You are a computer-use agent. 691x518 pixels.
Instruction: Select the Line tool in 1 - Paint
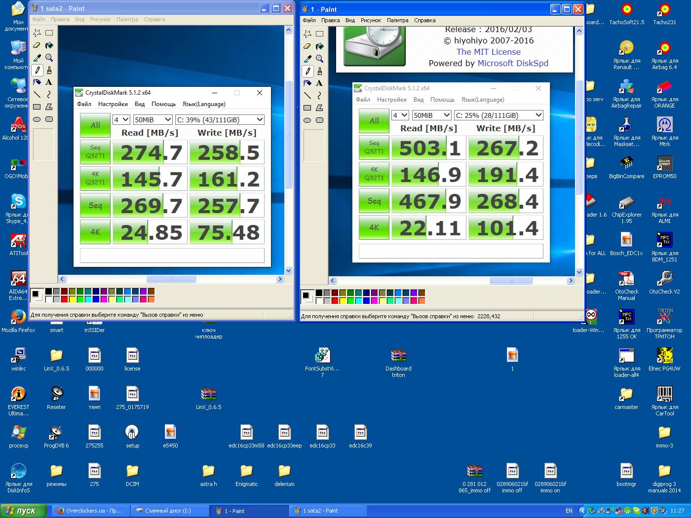[x=307, y=96]
